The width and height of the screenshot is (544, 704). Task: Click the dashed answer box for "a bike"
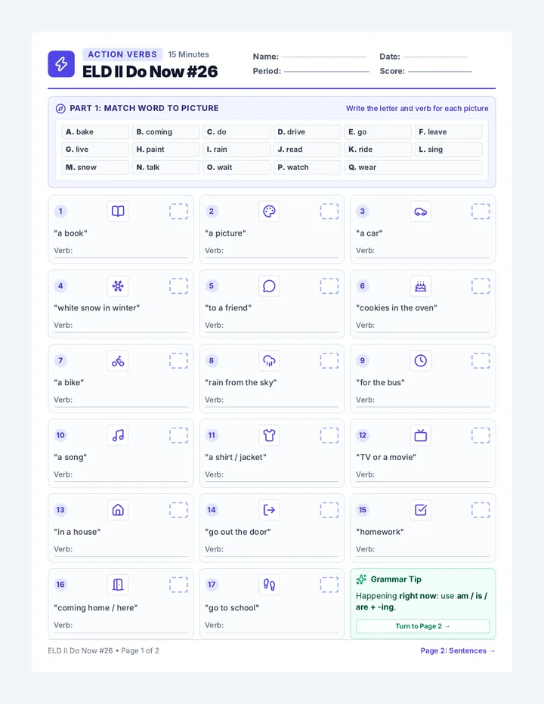[x=178, y=360]
